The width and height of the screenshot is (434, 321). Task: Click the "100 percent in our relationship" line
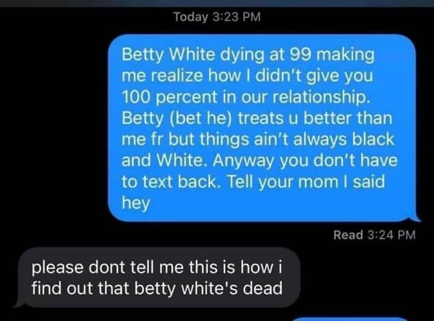(246, 97)
